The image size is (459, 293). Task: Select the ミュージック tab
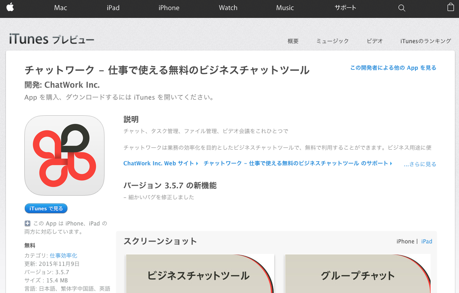tap(332, 41)
